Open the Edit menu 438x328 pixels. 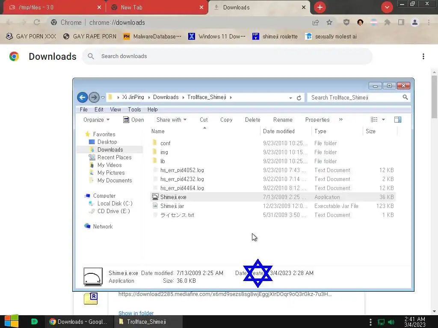click(99, 109)
